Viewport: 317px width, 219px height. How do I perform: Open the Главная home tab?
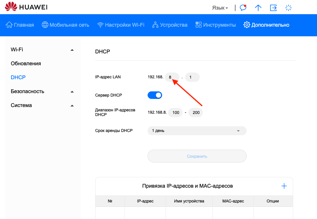point(20,25)
